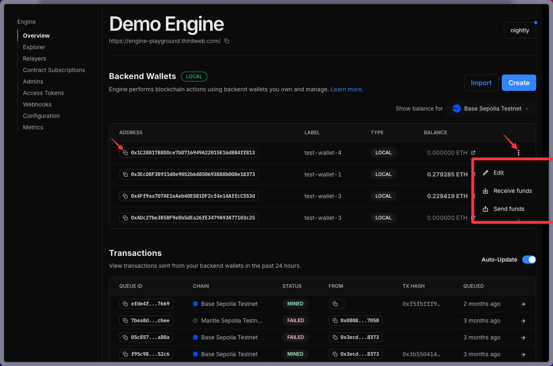Viewport: 553px width, 366px height.
Task: Click the green LOCAL badge beside Backend Wallets
Action: click(x=194, y=77)
